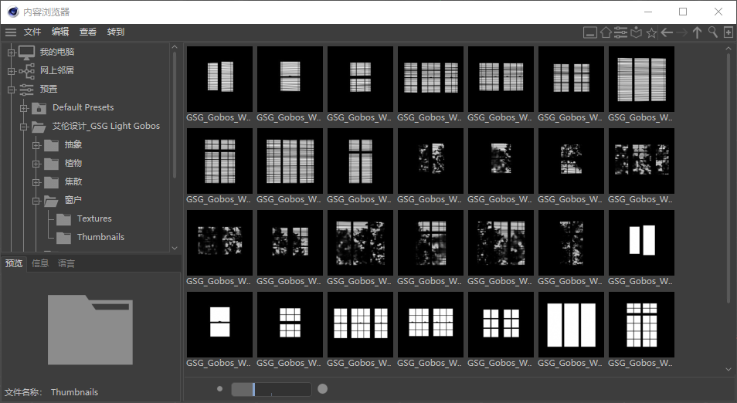Open search with the magnifier icon

pyautogui.click(x=713, y=32)
